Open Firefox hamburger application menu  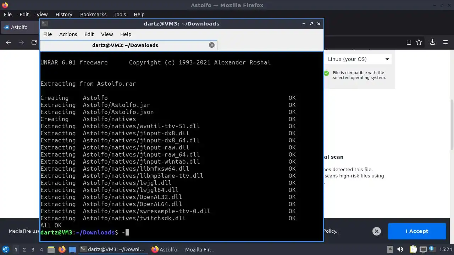(445, 42)
